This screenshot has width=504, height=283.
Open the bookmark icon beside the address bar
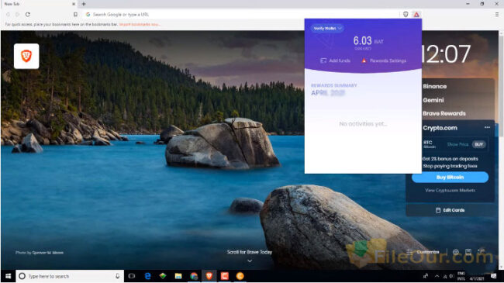click(x=75, y=15)
